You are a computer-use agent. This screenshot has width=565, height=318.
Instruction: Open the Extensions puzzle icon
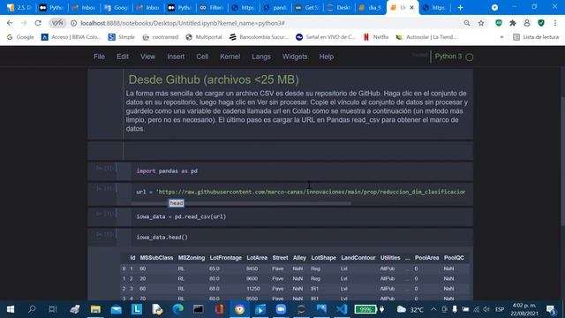tap(513, 23)
